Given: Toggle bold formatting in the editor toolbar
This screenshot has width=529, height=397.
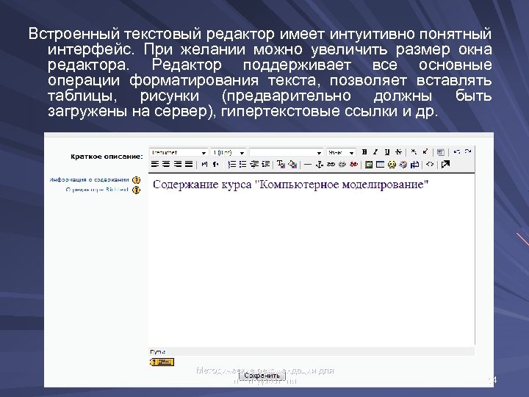Looking at the screenshot, I should tap(364, 152).
